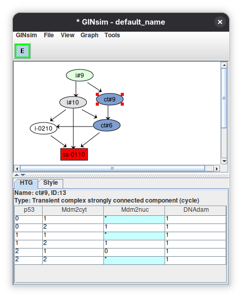This screenshot has width=242, height=298.
Task: Select the ct#9 graph node
Action: (x=110, y=99)
